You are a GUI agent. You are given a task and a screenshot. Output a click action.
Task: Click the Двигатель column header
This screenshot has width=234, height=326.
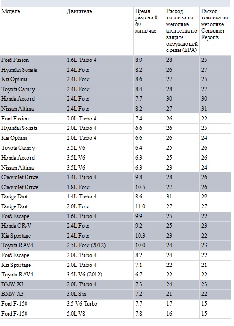(79, 11)
